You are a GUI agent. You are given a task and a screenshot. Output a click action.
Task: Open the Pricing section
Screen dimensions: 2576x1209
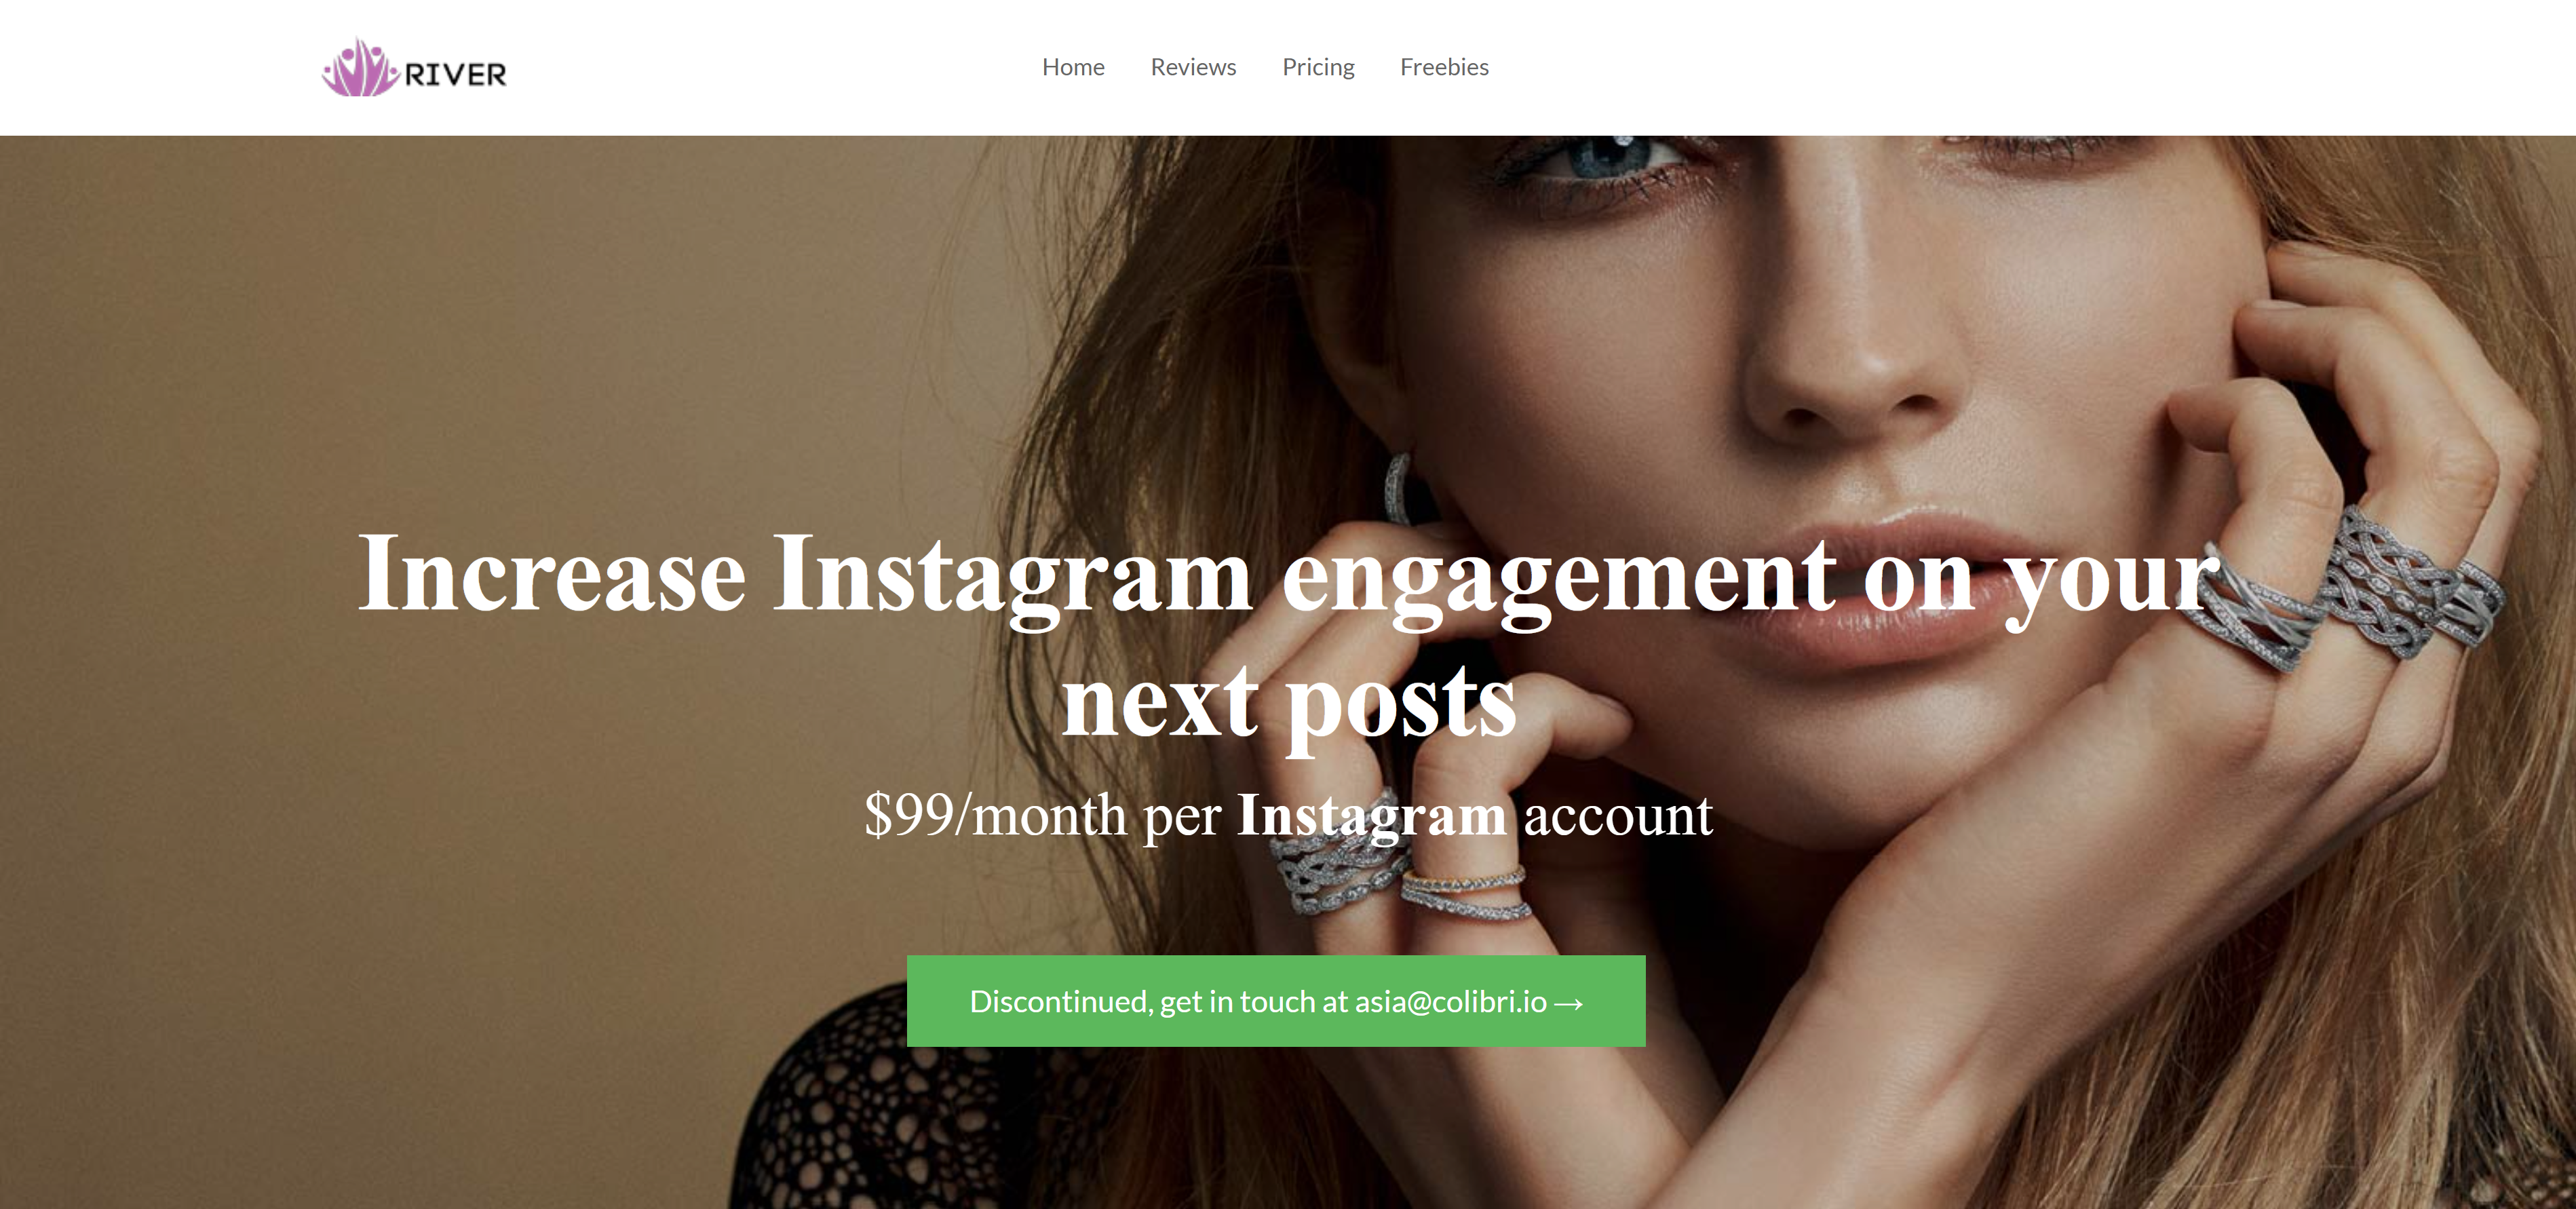click(x=1318, y=67)
